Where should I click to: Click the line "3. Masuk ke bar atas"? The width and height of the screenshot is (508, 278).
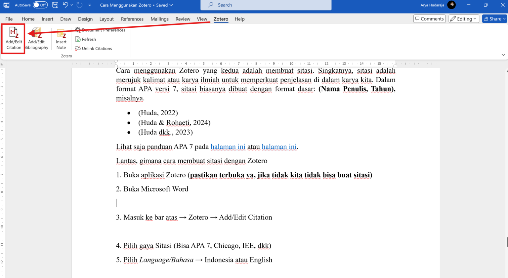pyautogui.click(x=194, y=217)
